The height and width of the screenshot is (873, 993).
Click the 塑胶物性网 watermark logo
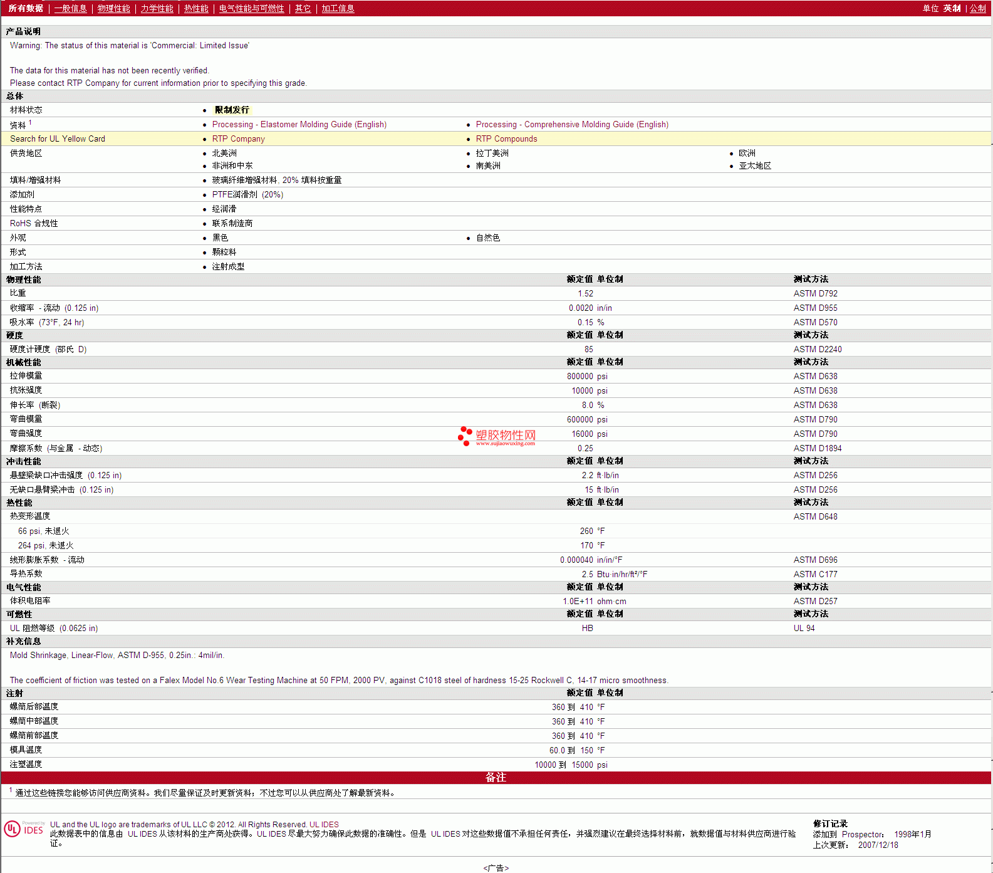(x=497, y=436)
